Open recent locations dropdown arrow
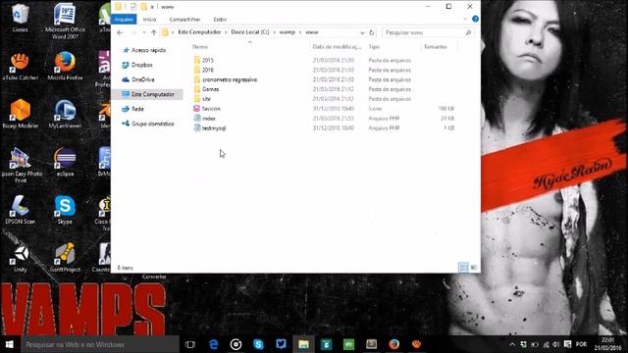This screenshot has width=628, height=353. point(144,32)
